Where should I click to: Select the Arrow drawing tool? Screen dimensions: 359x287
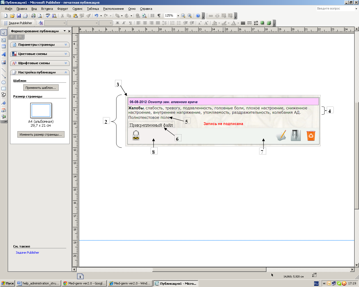[x=4, y=76]
